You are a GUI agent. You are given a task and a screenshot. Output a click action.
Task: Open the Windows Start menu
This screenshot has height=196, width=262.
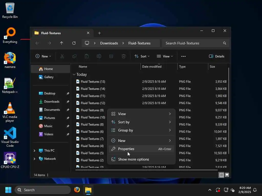point(8,190)
